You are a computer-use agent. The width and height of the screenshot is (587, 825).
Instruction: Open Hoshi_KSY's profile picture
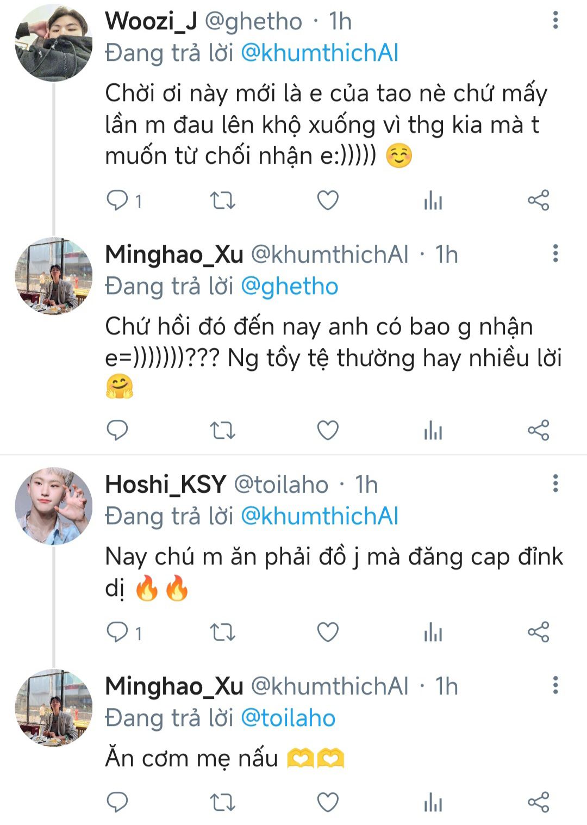[53, 506]
